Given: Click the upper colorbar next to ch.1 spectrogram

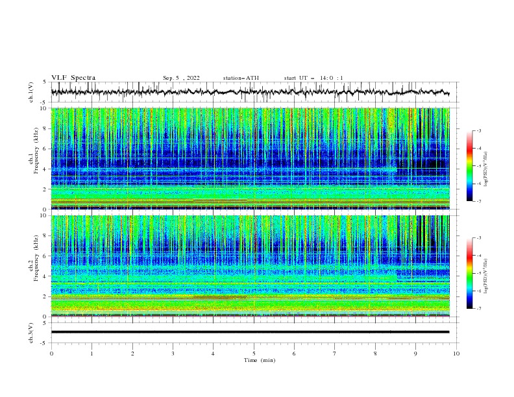Looking at the screenshot, I should (x=470, y=166).
